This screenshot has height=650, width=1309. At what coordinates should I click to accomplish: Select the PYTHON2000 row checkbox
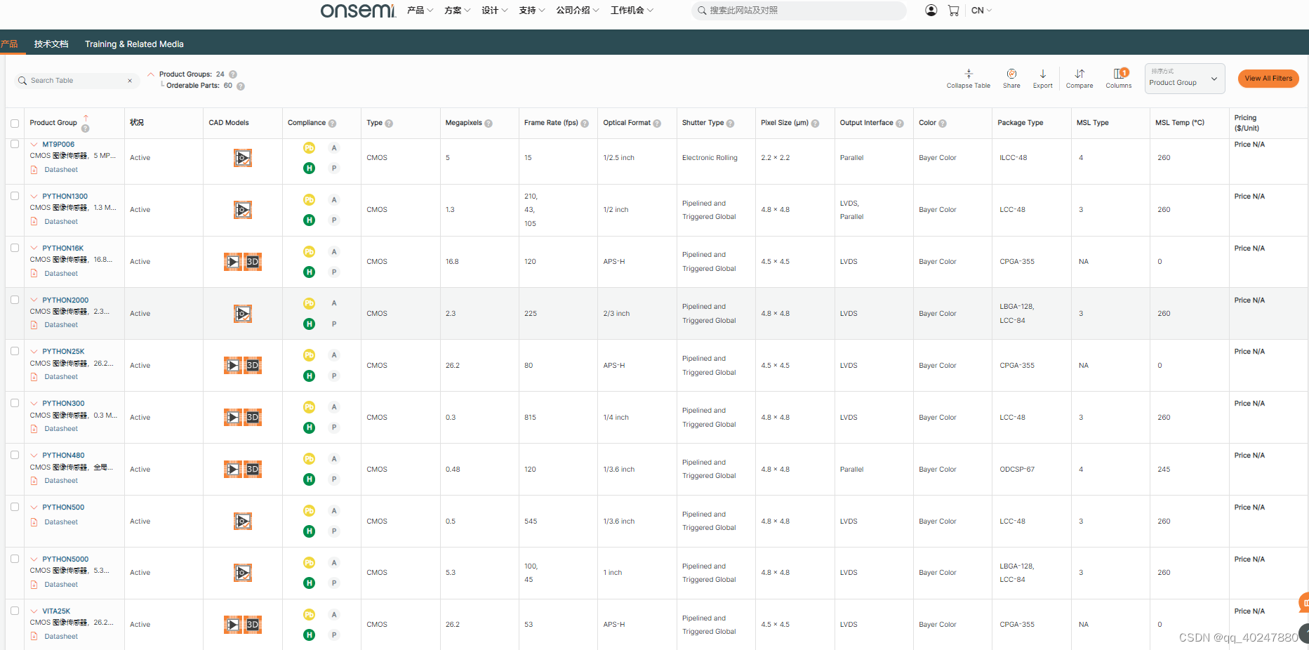click(x=15, y=300)
